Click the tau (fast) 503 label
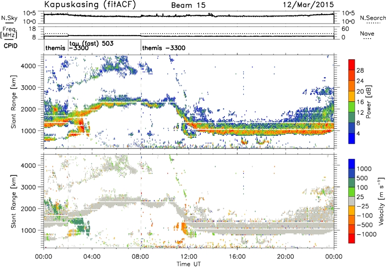This screenshot has width=386, height=267. click(x=92, y=43)
